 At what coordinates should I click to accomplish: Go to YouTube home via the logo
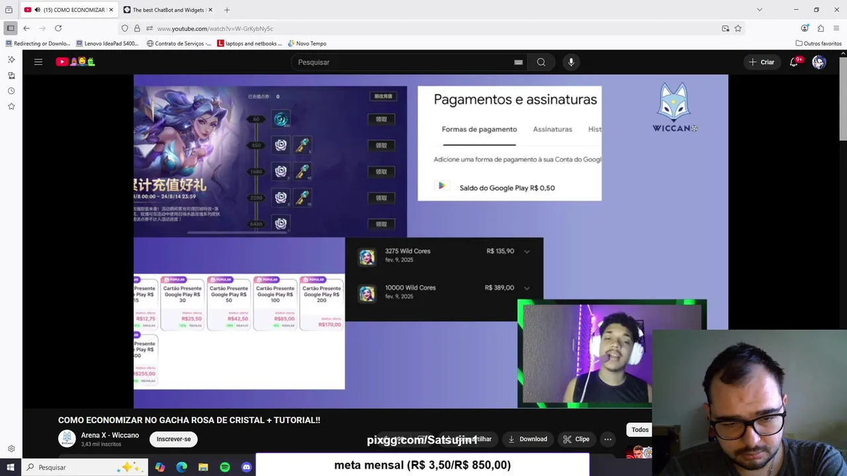[75, 62]
